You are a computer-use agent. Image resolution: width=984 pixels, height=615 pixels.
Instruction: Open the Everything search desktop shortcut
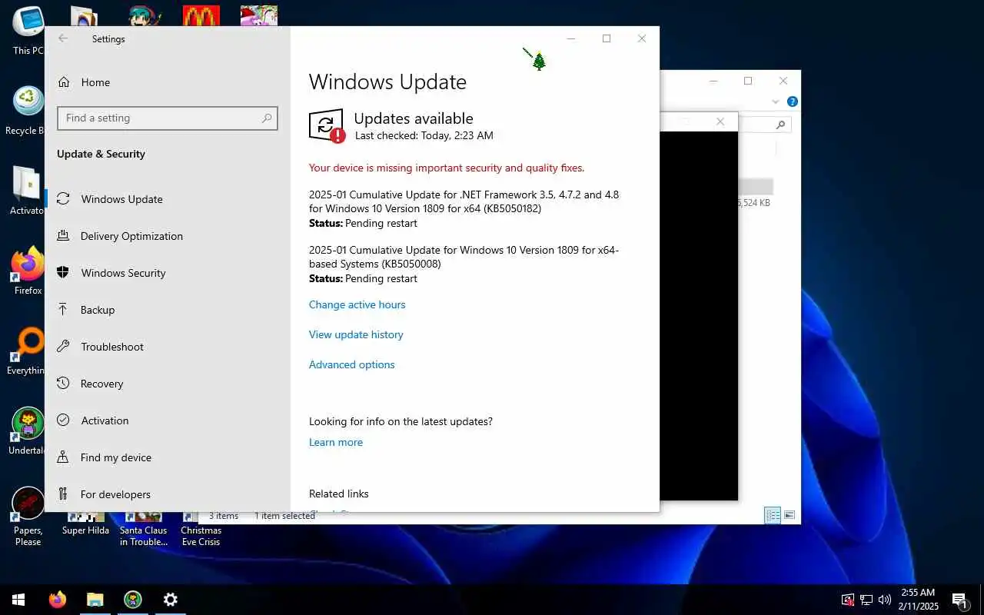28,351
